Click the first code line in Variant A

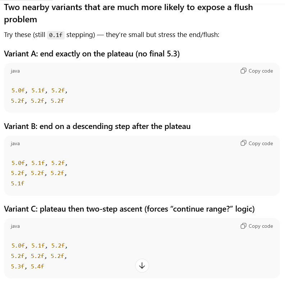(x=39, y=91)
